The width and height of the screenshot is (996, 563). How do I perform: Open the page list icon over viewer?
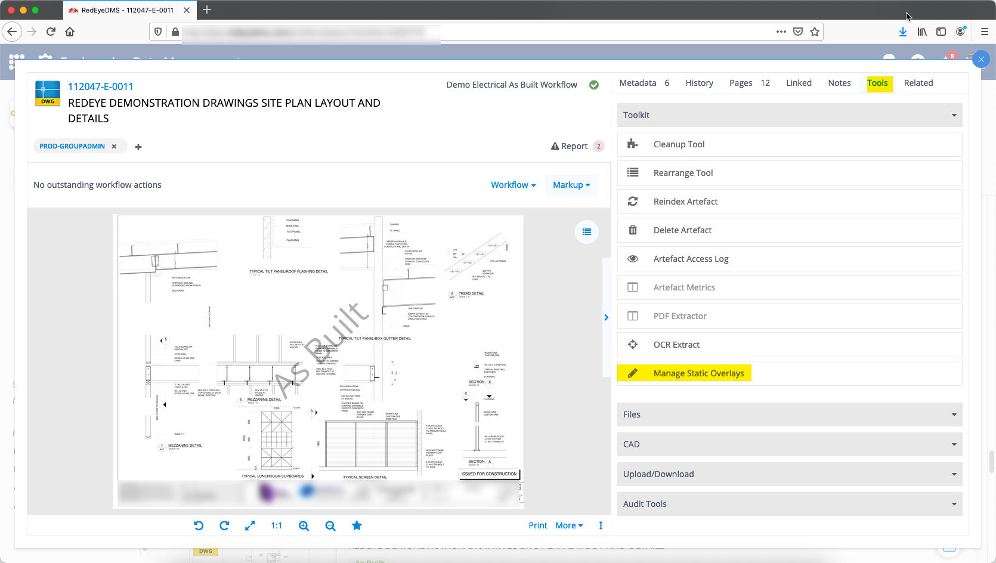[x=587, y=232]
